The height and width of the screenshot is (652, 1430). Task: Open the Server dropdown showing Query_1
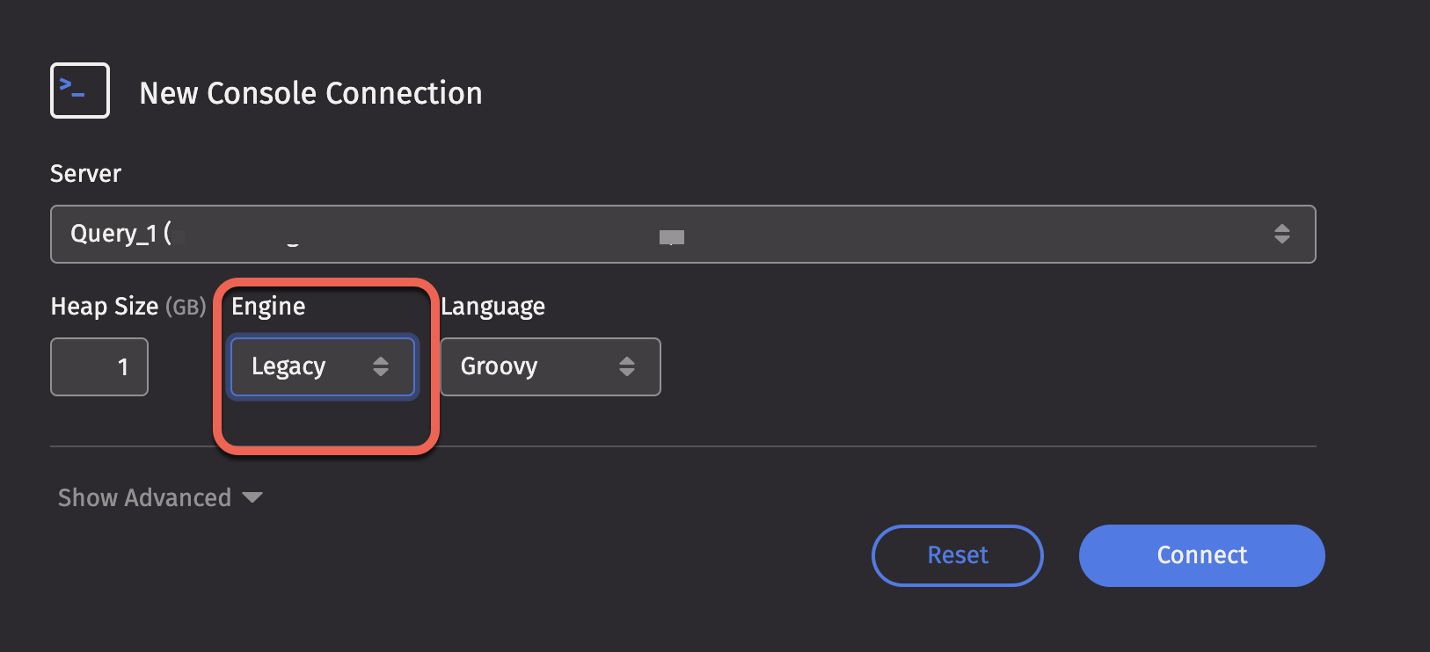[683, 234]
